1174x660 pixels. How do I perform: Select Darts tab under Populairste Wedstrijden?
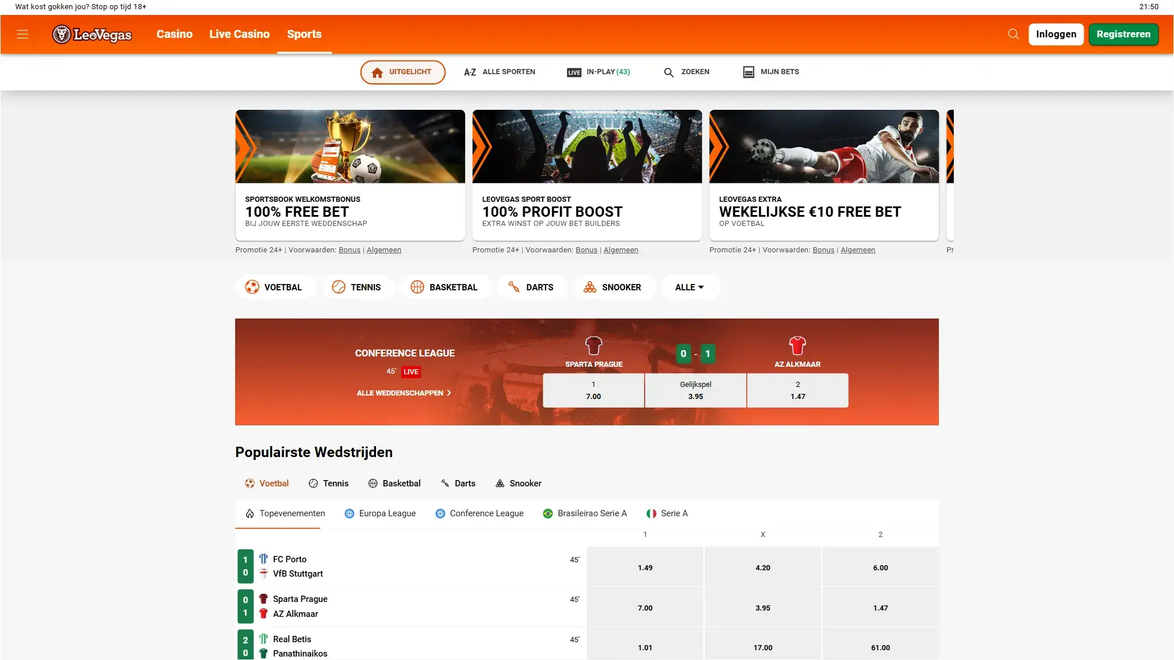point(458,484)
